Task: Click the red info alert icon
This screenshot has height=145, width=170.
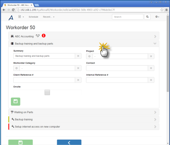Action: 44,36
